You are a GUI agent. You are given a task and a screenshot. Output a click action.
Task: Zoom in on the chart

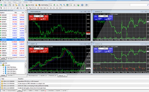pyautogui.click(x=61, y=5)
